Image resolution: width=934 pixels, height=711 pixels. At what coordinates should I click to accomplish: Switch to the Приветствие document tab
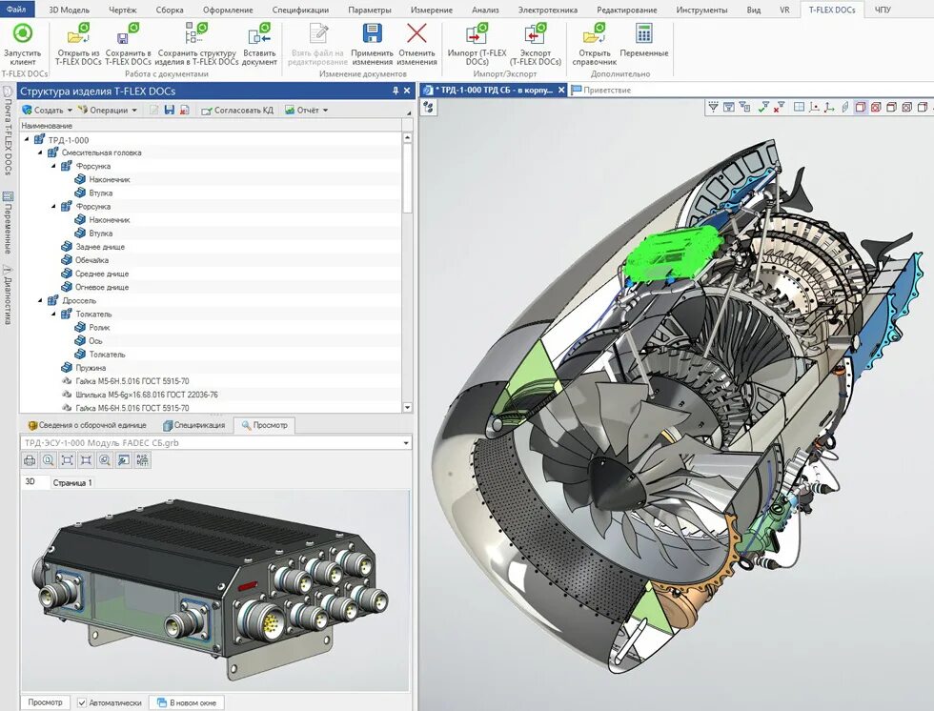600,90
